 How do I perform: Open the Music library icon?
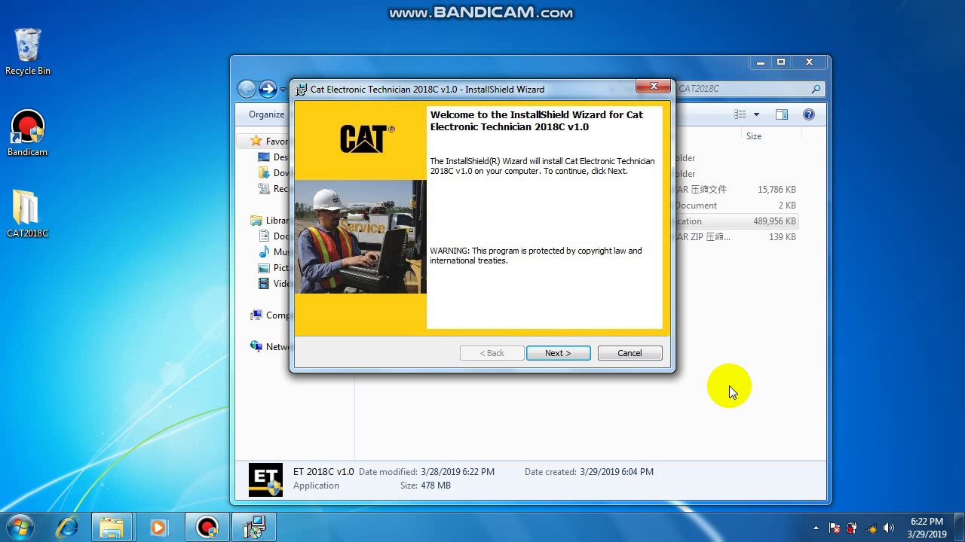264,252
